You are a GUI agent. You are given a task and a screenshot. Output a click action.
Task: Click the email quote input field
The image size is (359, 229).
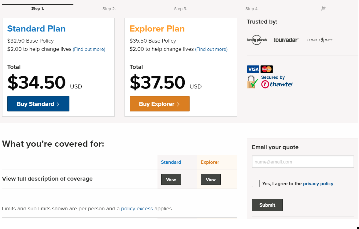point(303,162)
